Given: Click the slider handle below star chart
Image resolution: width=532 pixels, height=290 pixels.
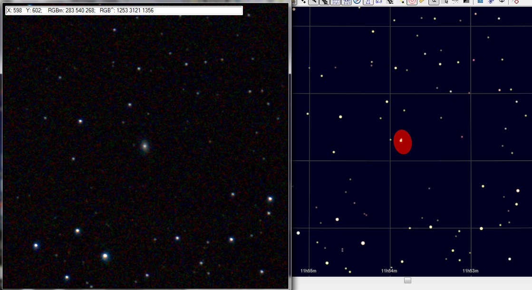Looking at the screenshot, I should click(x=407, y=280).
